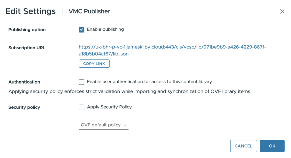Click the "Enable user authentication" label text
This screenshot has width=291, height=158.
(x=149, y=82)
